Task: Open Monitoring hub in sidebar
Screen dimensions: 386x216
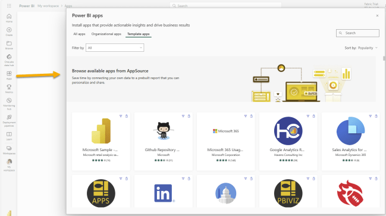Action: [x=9, y=104]
